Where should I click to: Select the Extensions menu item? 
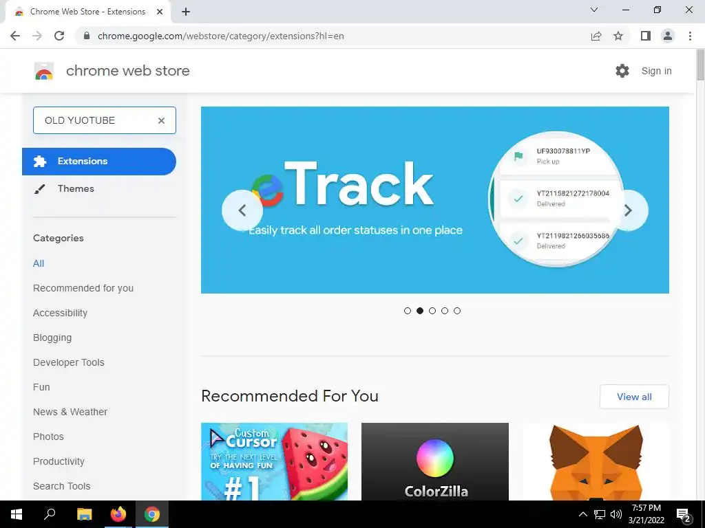coord(99,161)
